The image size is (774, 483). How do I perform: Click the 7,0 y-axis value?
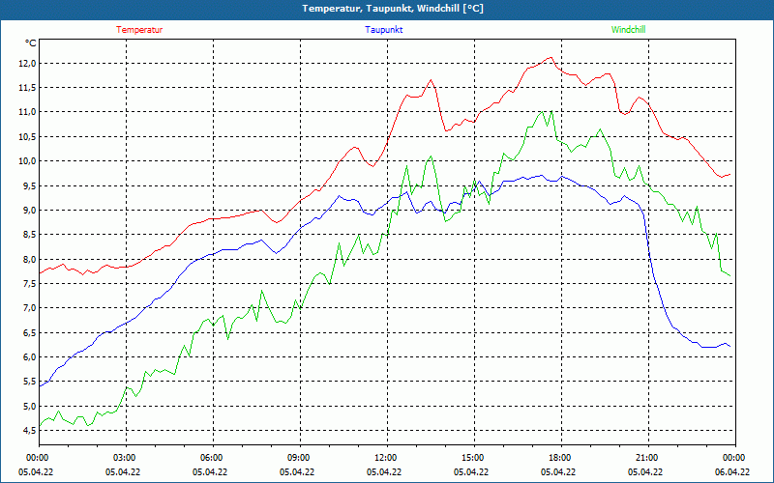29,308
